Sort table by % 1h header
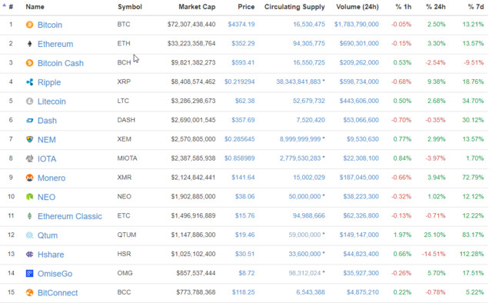This screenshot has height=303, width=492. pos(404,7)
